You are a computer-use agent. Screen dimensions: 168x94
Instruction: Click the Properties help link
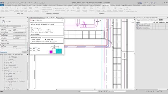coord(4,52)
